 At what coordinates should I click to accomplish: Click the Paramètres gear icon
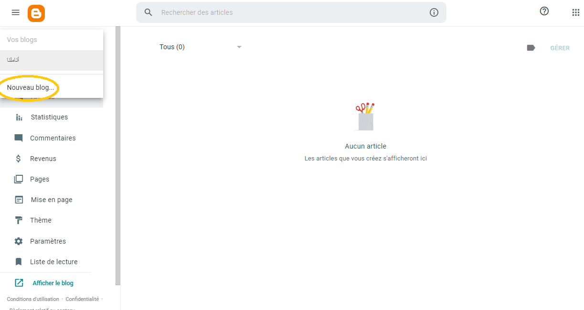19,241
